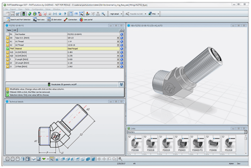This screenshot has height=168, width=251.
Task: Open Search and Part Selection
Action: pos(18,20)
